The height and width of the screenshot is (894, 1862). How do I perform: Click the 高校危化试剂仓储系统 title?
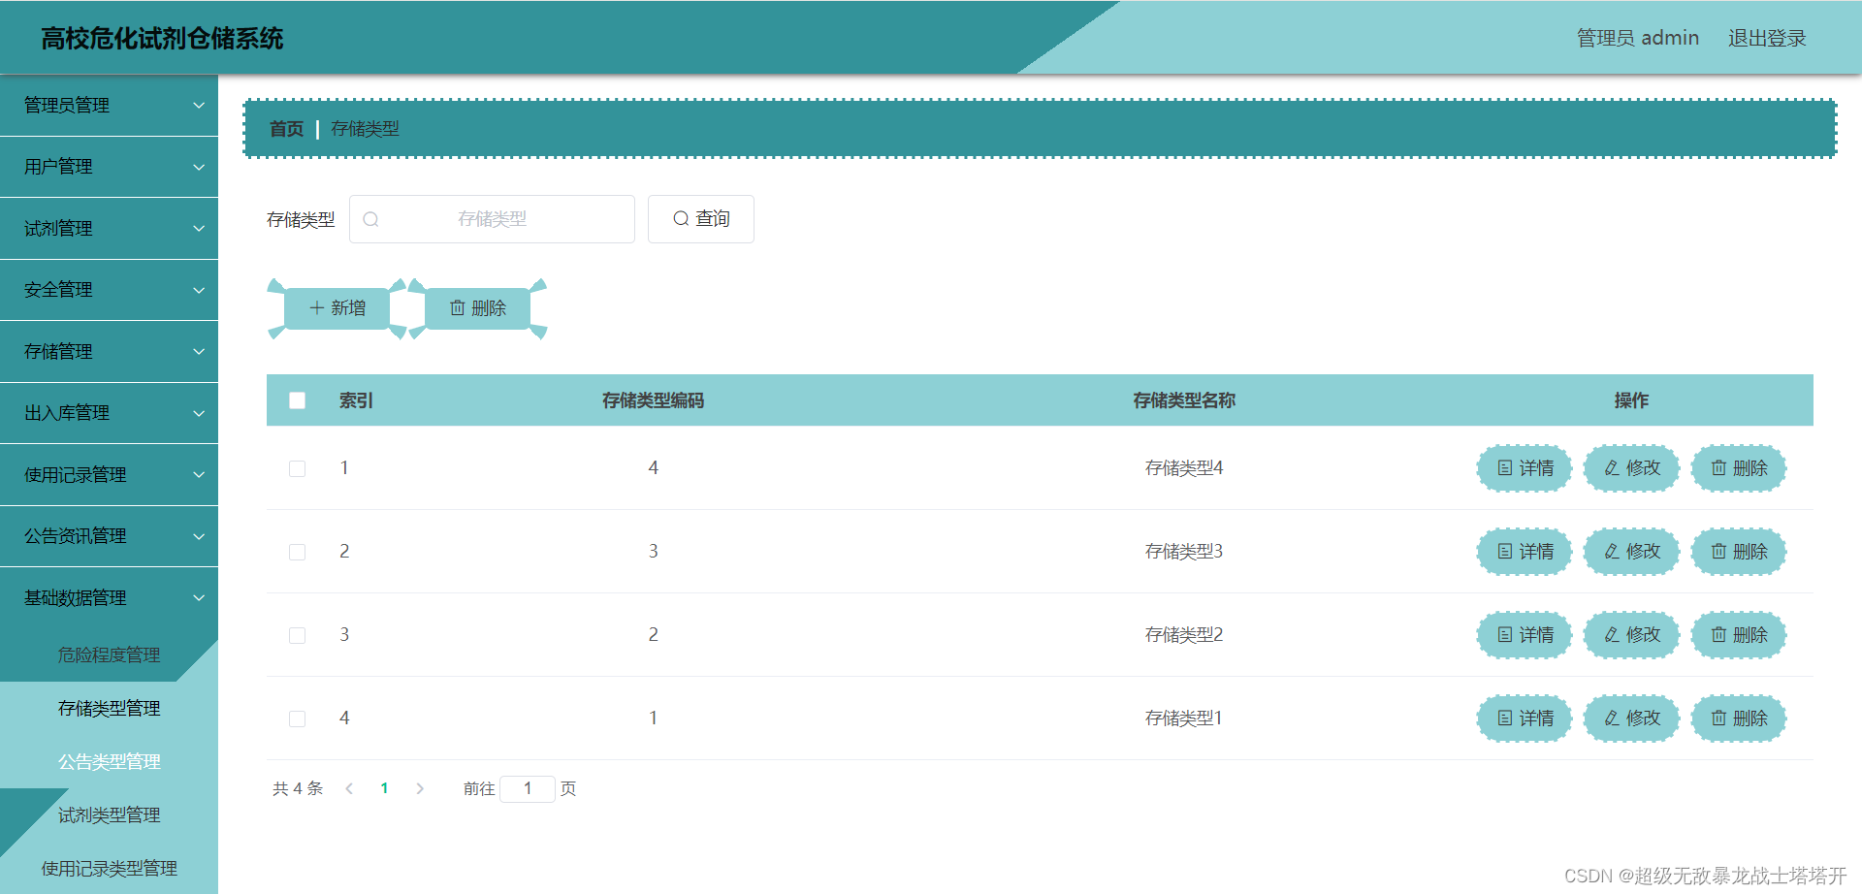(162, 39)
